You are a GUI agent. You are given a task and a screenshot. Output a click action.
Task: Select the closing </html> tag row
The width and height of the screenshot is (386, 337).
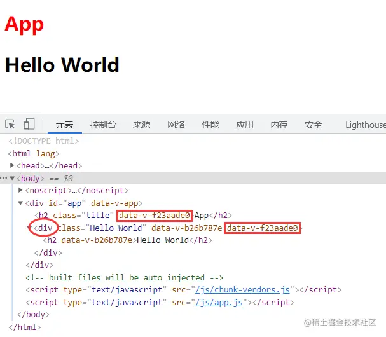25,327
